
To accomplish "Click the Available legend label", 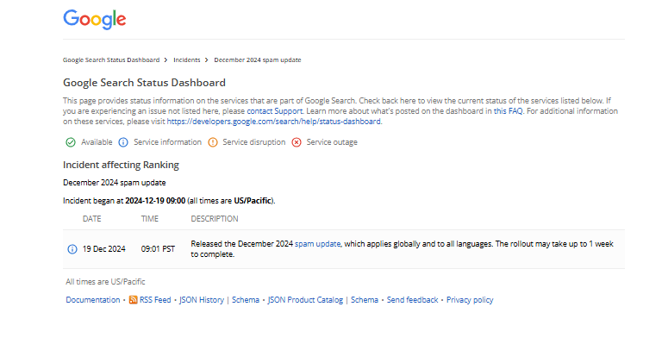I will pyautogui.click(x=97, y=142).
